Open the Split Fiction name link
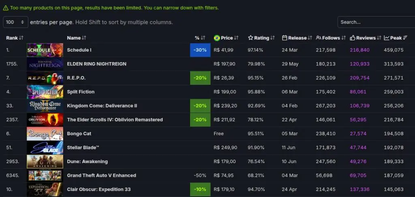Screen dimensions: 415x197 81,92
